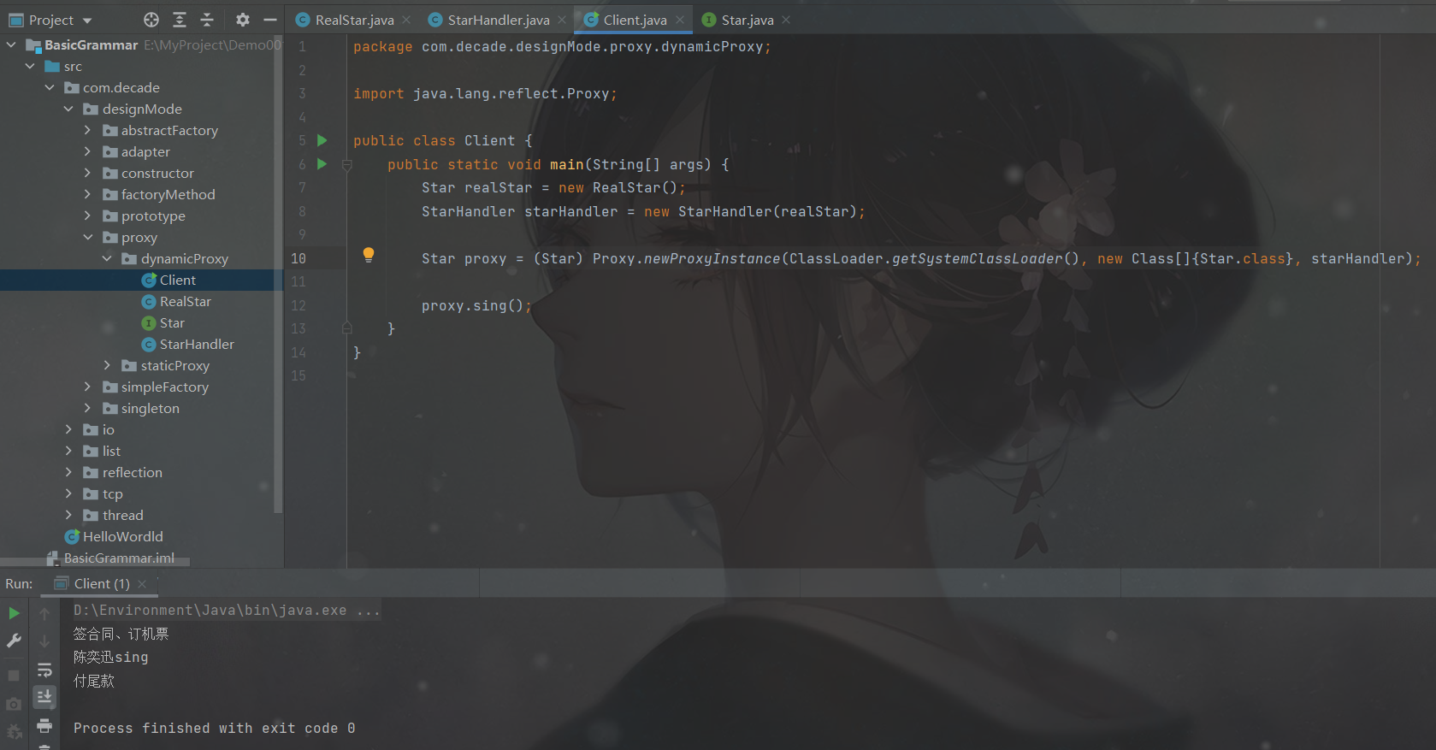1436x750 pixels.
Task: Select the RealStar class in project tree
Action: [x=185, y=301]
